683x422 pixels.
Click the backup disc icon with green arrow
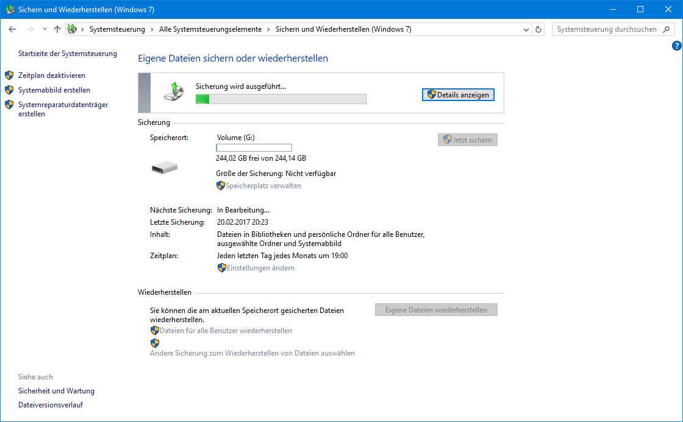click(x=174, y=92)
